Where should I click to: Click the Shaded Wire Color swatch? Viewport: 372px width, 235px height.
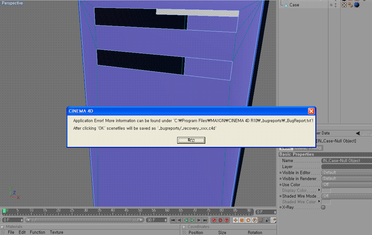[x=326, y=202]
